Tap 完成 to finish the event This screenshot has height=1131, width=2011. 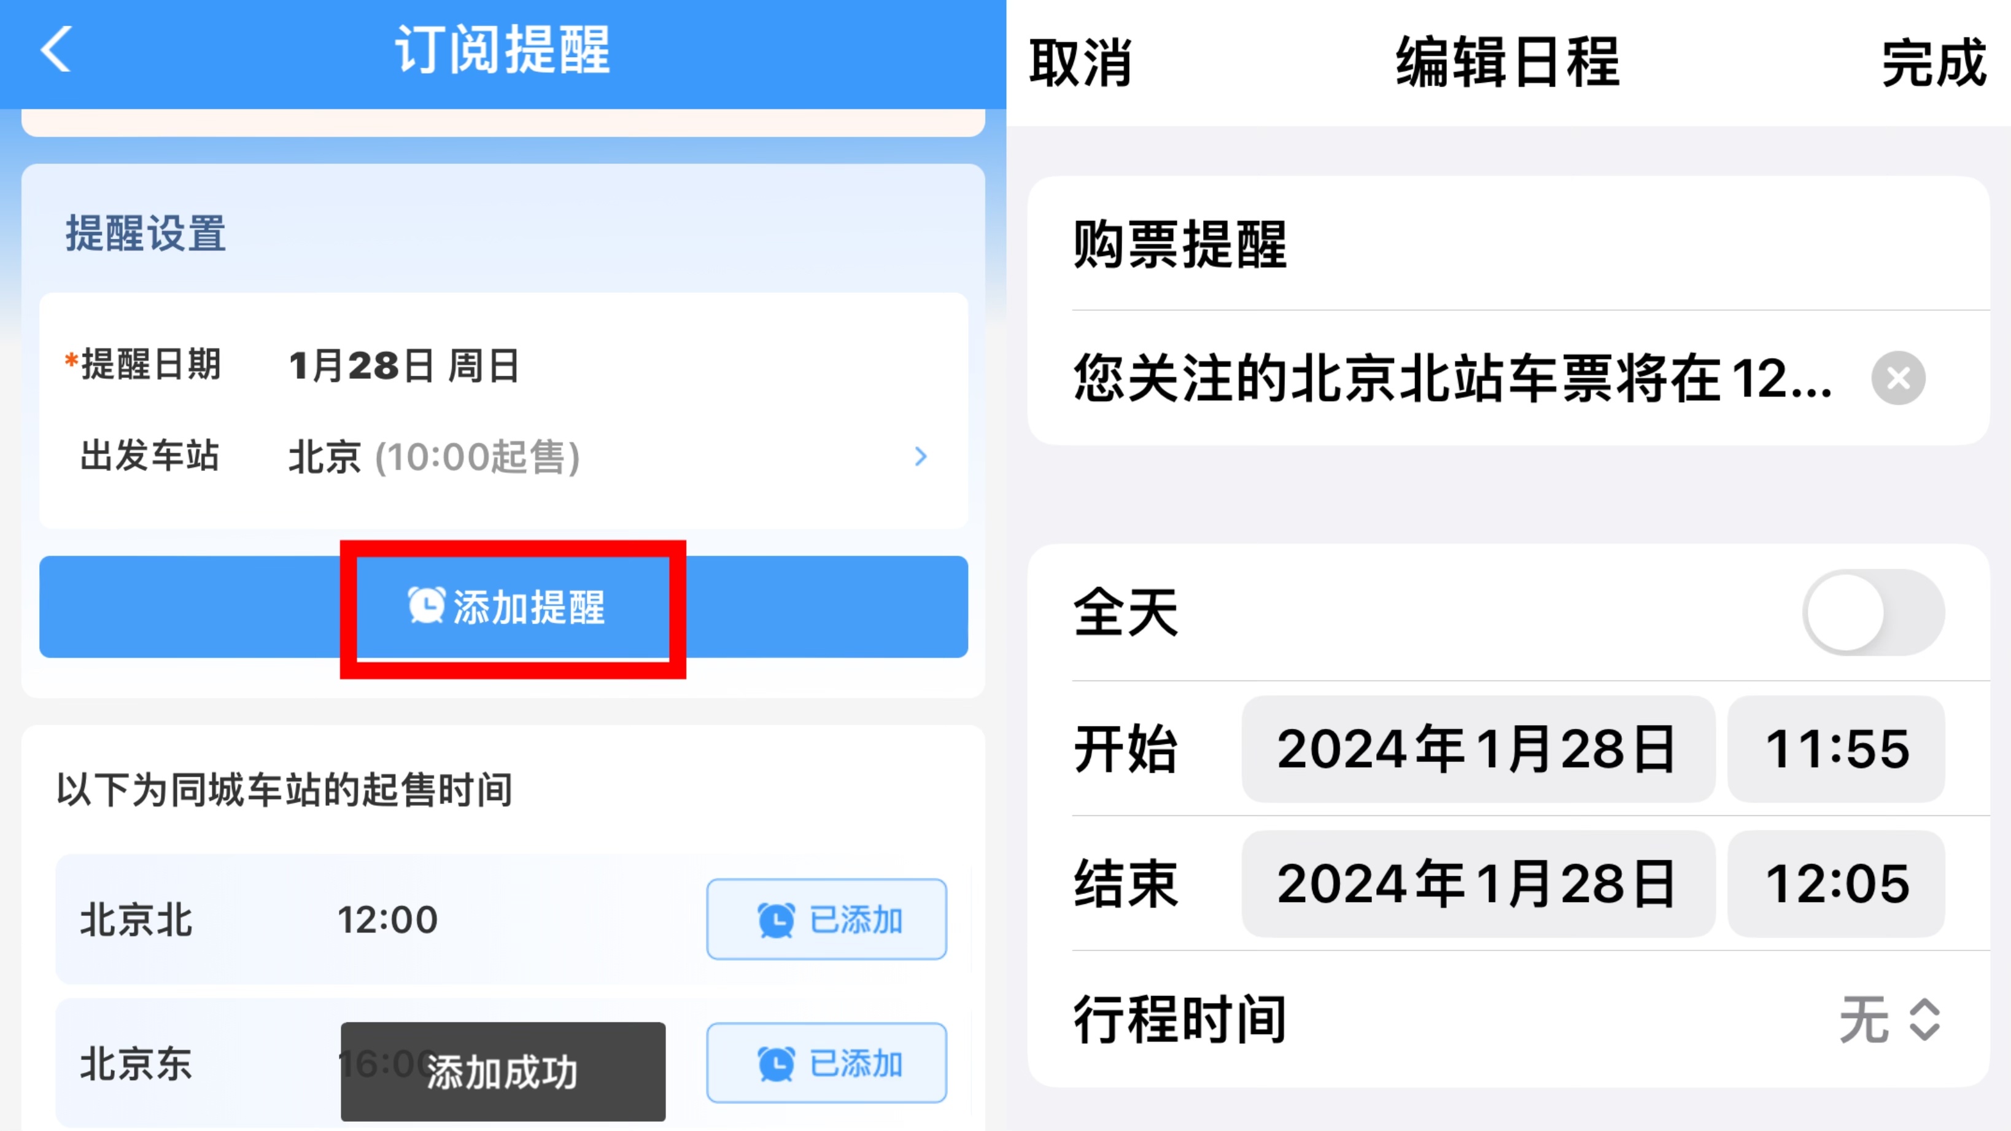pyautogui.click(x=1933, y=63)
